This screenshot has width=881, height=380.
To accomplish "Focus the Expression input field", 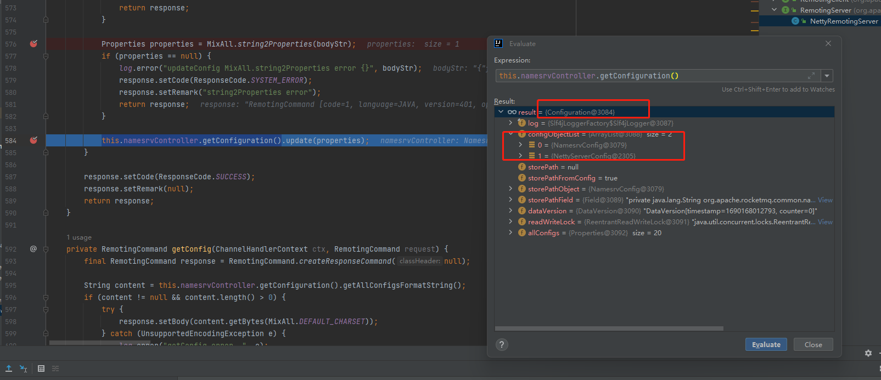I will click(658, 76).
